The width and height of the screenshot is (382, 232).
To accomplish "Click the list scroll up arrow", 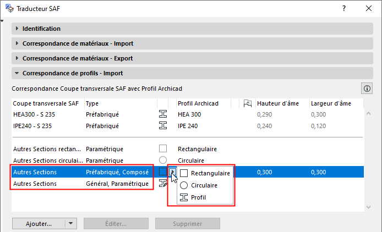I will [x=369, y=113].
